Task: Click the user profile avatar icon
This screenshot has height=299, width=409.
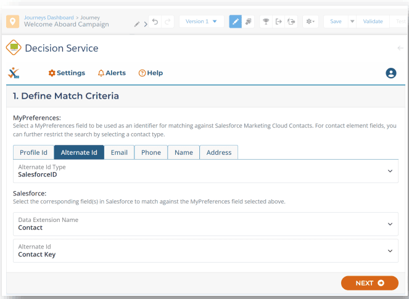Action: pyautogui.click(x=391, y=73)
